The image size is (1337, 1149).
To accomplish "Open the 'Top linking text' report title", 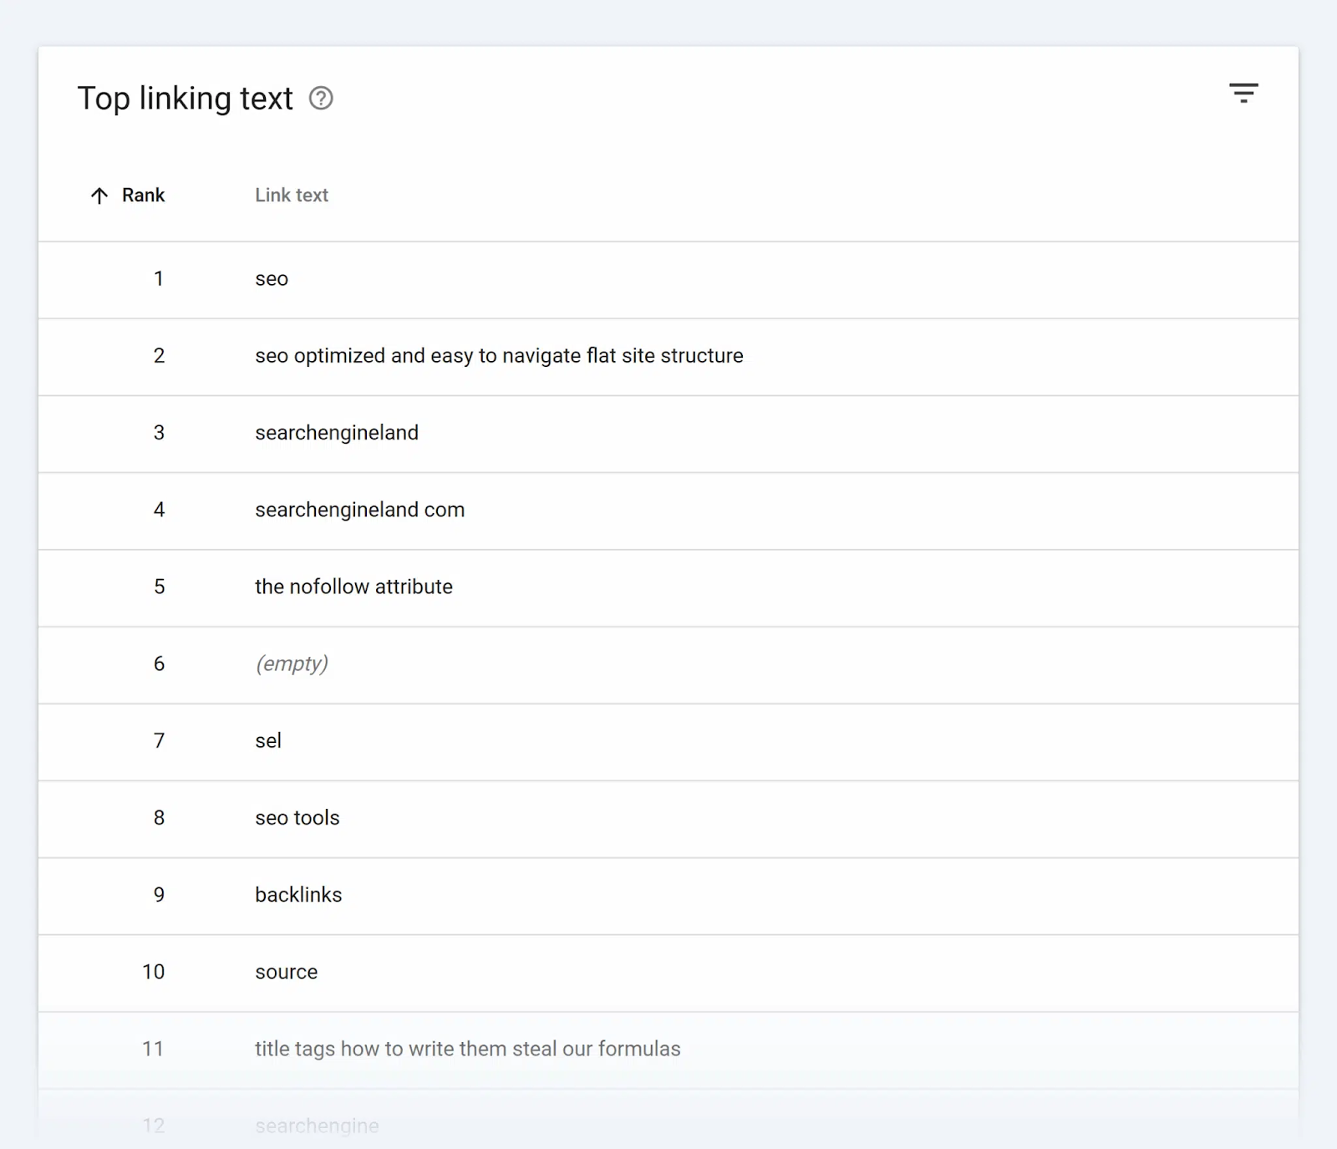I will click(186, 99).
